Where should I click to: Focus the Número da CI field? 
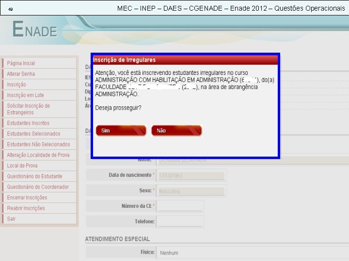pyautogui.click(x=180, y=206)
